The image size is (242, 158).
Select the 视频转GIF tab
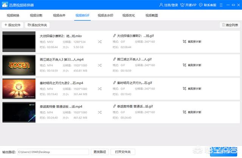tap(82, 15)
